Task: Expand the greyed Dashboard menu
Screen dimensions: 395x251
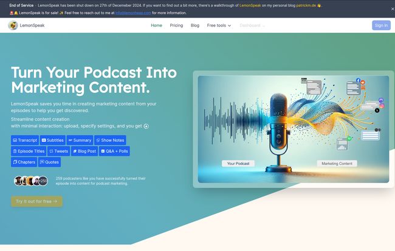Action: (x=252, y=25)
